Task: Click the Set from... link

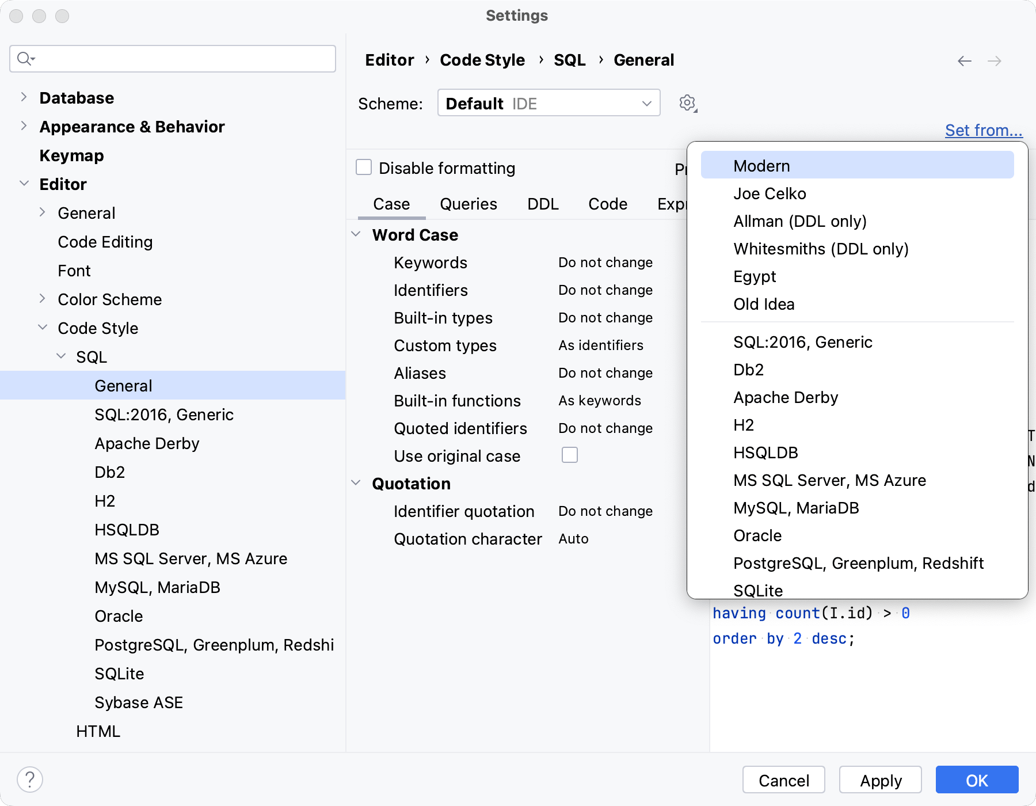Action: coord(983,131)
